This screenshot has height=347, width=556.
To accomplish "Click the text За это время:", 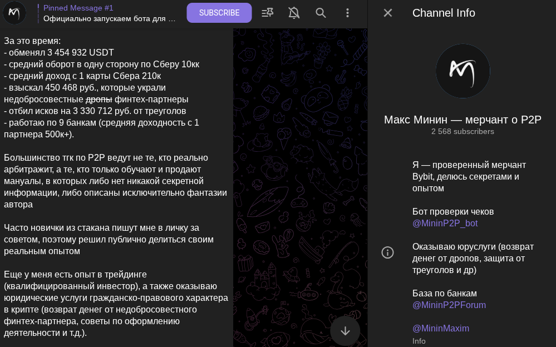I will point(32,41).
